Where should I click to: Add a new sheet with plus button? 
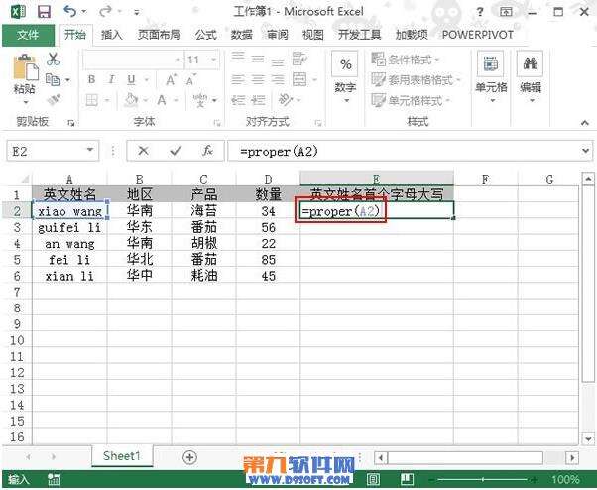click(x=190, y=457)
